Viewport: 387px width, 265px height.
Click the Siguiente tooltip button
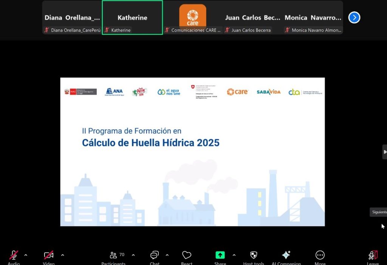click(x=379, y=212)
